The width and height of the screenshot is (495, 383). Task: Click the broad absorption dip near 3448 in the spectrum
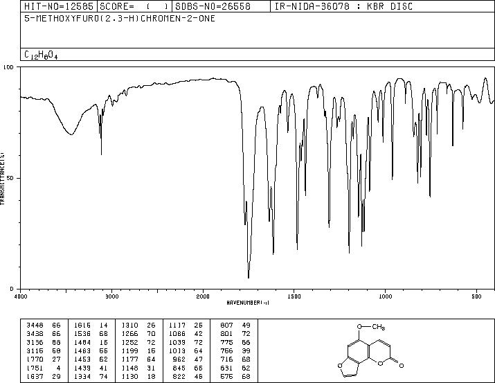click(x=72, y=134)
